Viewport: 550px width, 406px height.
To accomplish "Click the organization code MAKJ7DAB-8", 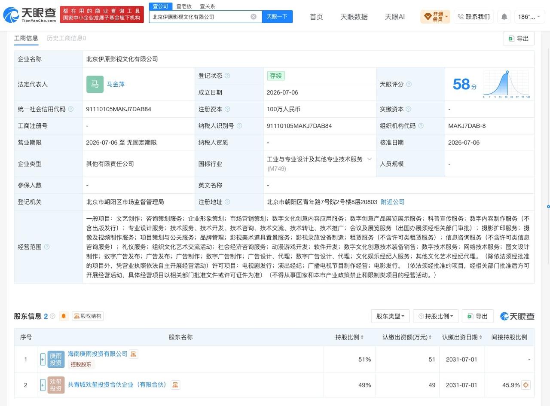I will point(467,126).
